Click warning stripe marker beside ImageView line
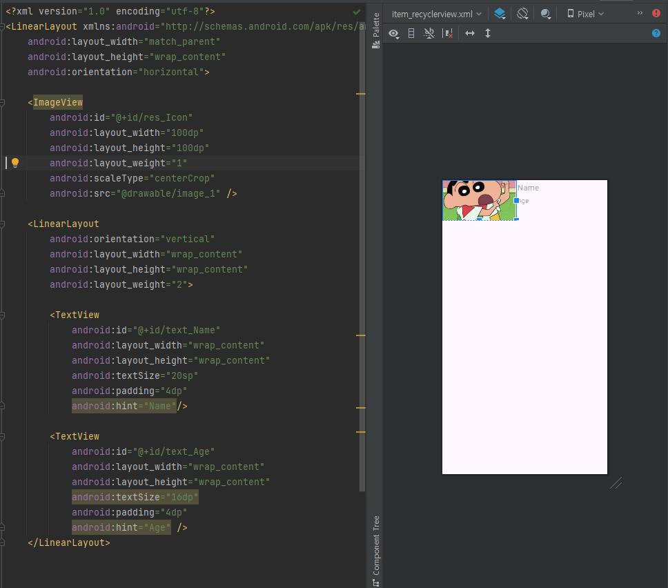Image resolution: width=668 pixels, height=588 pixels. click(x=361, y=94)
